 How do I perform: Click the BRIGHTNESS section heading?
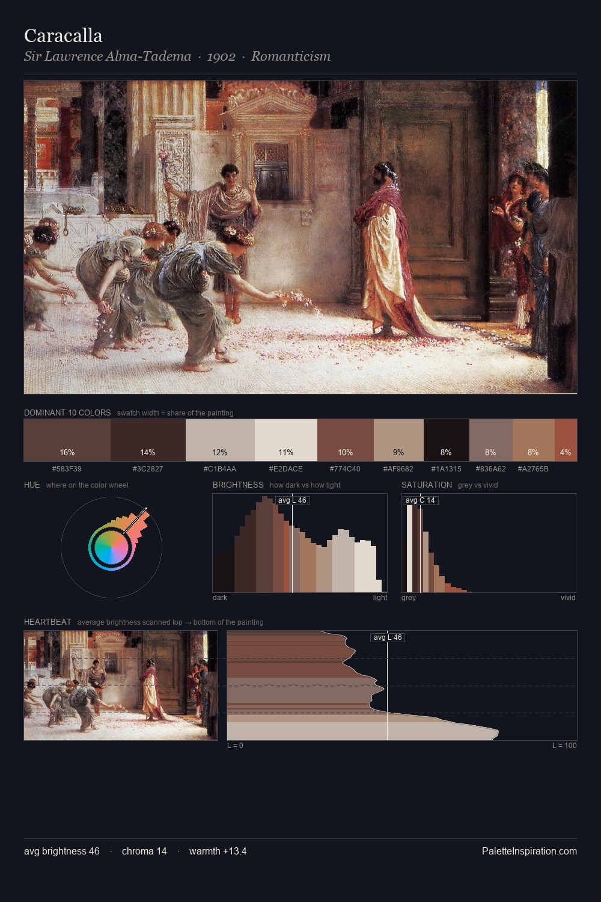238,485
